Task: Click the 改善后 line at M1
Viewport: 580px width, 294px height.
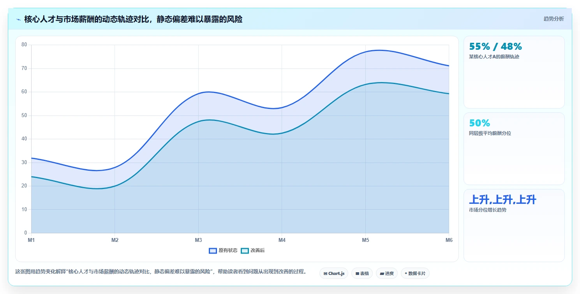Action: coord(32,177)
